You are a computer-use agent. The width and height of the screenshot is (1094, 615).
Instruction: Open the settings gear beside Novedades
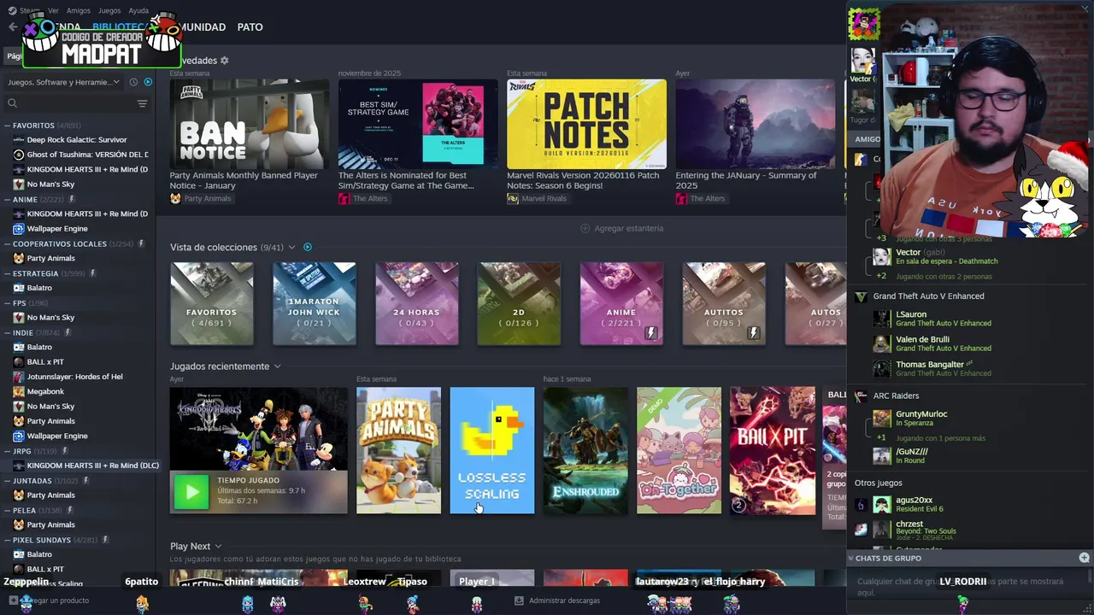coord(225,61)
